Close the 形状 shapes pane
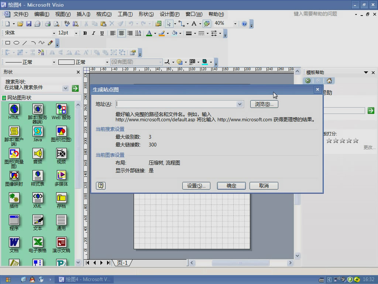 (x=78, y=72)
